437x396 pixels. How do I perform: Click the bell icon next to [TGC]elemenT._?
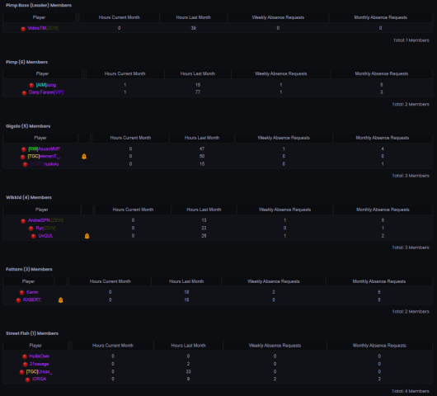pyautogui.click(x=84, y=157)
